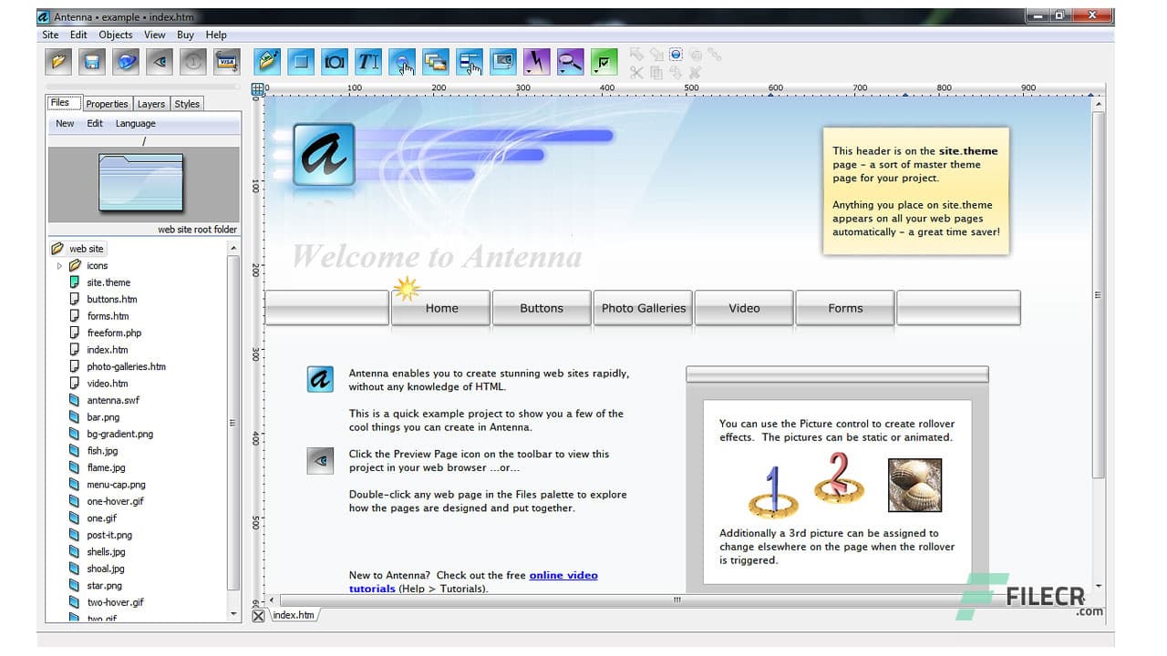Viewport: 1167px width, 656px height.
Task: Select the Photo Gallery control icon
Action: [x=436, y=61]
